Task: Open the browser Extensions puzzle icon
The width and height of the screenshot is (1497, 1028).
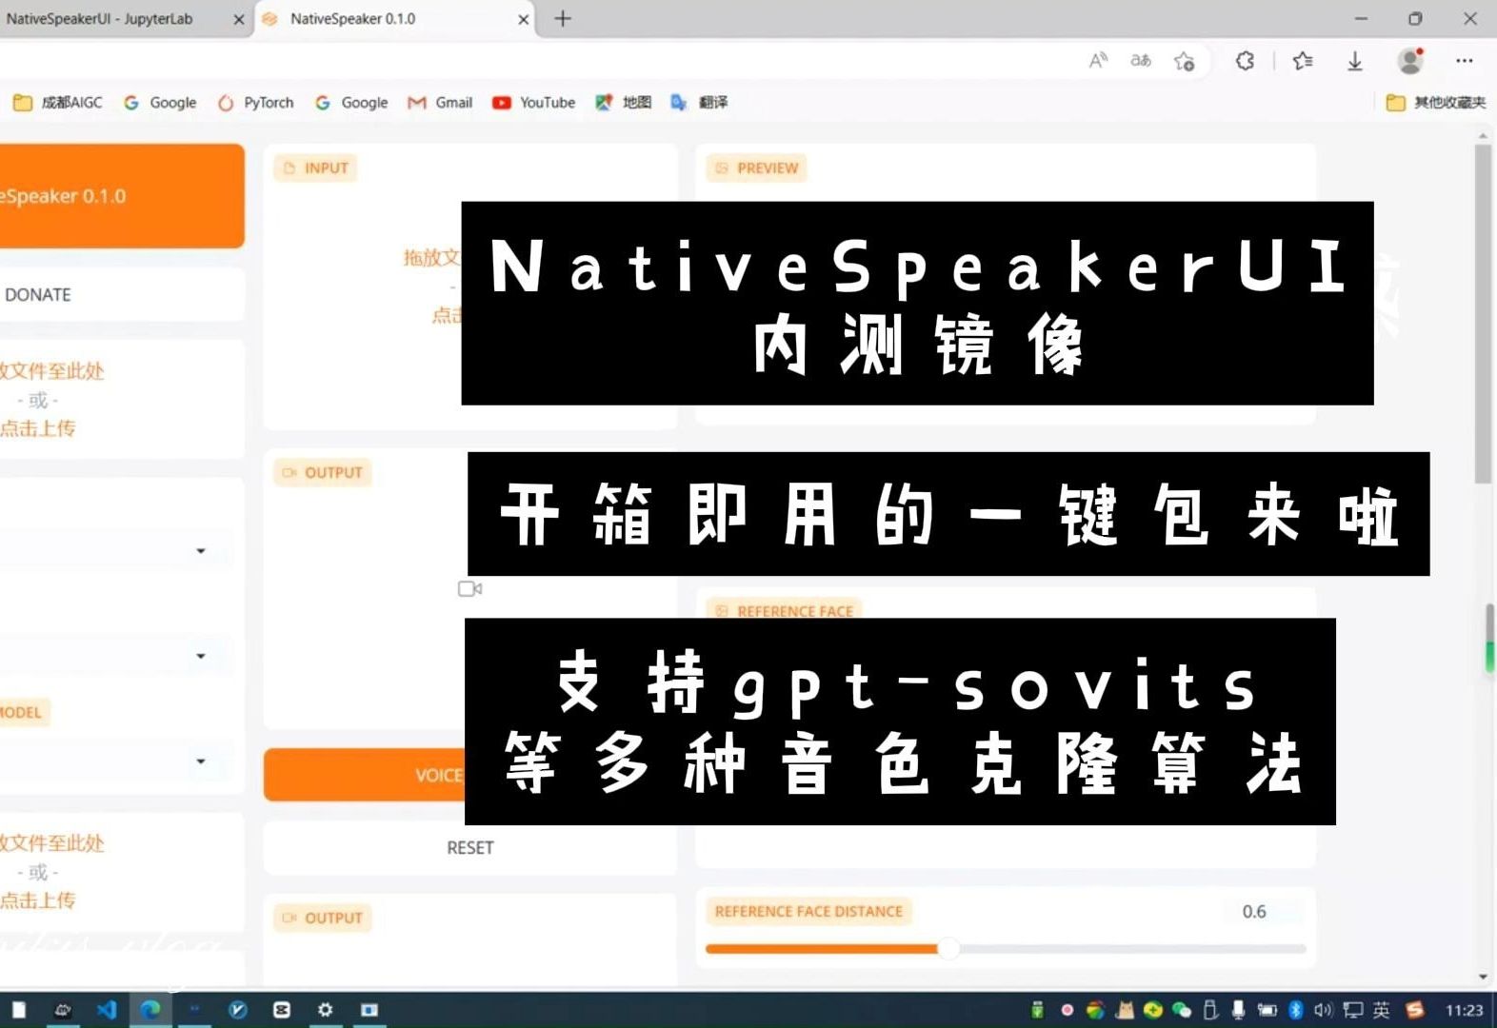Action: [1245, 61]
